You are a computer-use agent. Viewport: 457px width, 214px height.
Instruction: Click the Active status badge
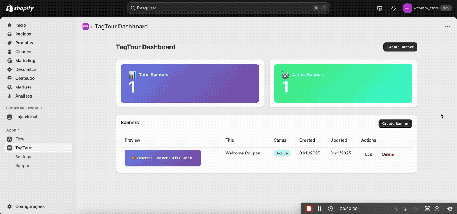pyautogui.click(x=282, y=153)
